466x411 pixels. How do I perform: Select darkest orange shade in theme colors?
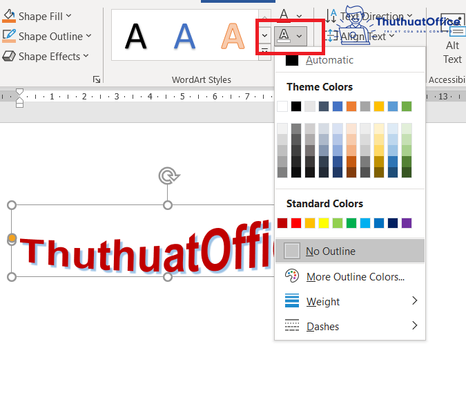click(351, 172)
